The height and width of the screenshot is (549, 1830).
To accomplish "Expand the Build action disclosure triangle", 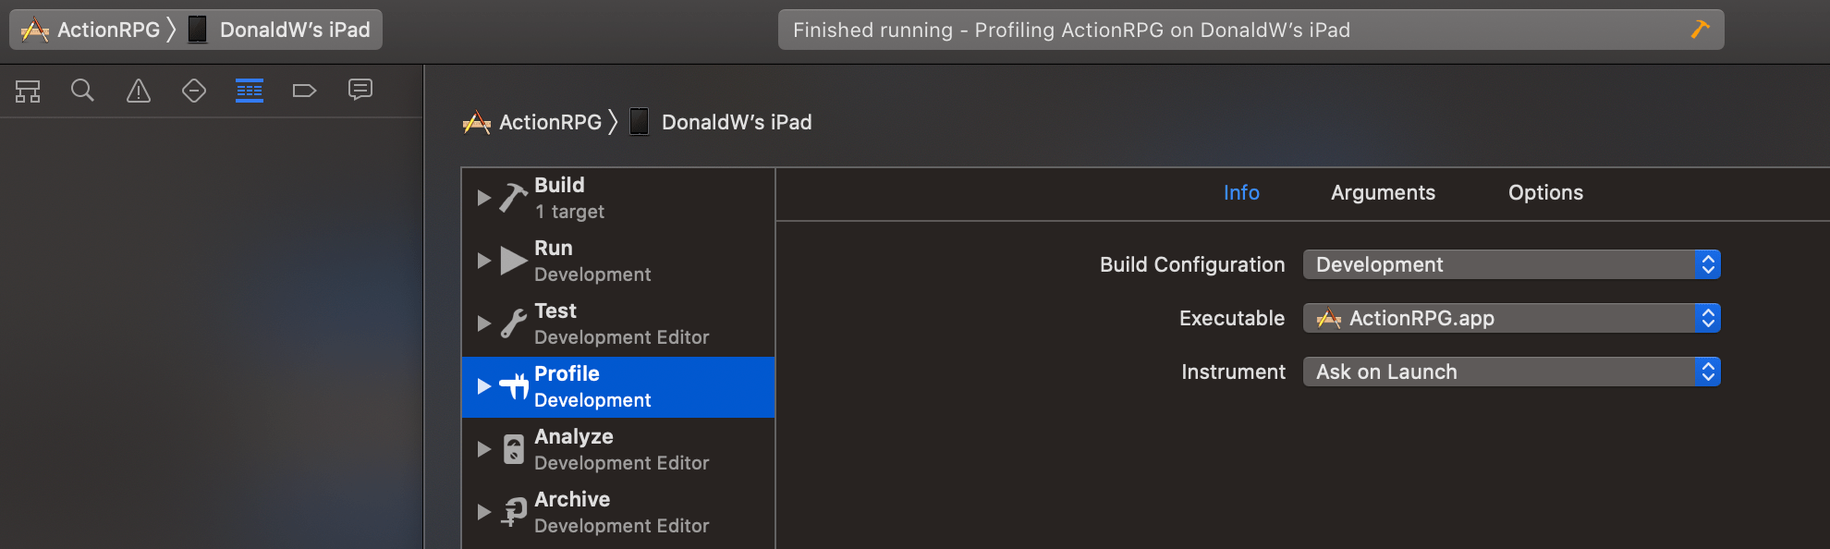I will pos(483,198).
